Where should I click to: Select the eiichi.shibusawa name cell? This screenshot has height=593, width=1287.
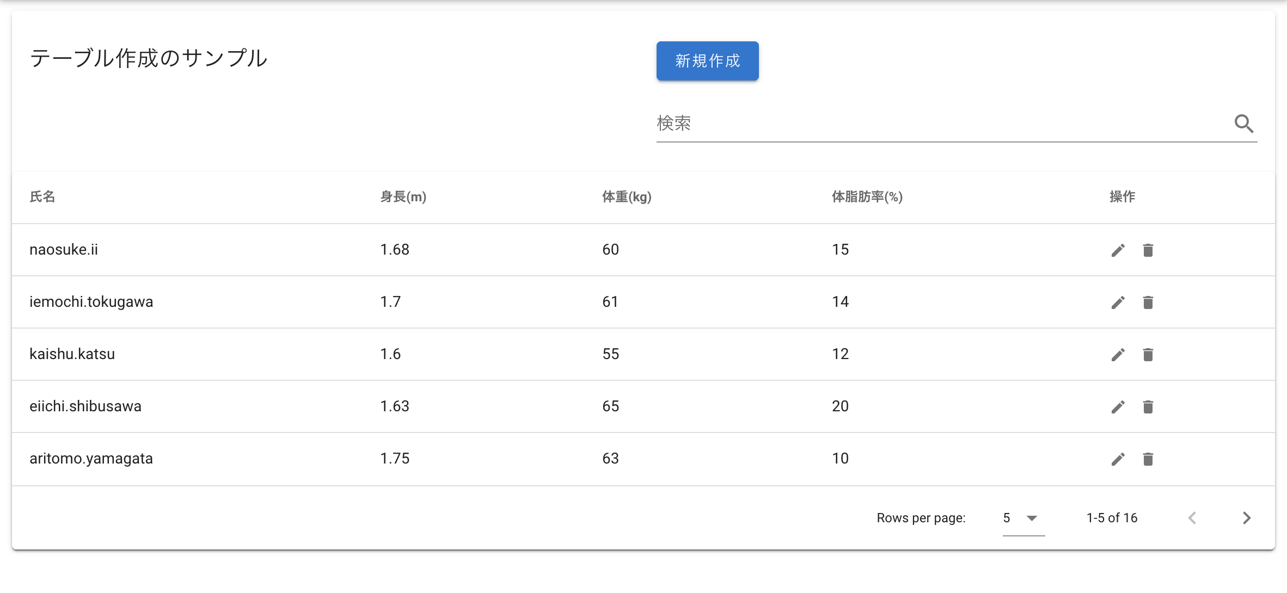click(85, 406)
